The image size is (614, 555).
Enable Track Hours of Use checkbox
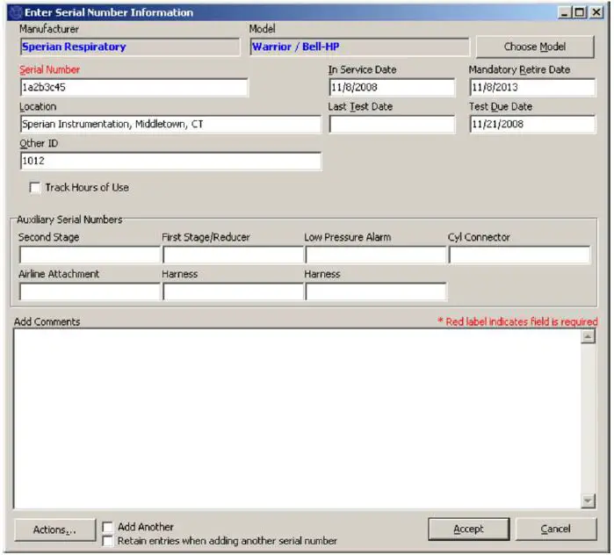(x=35, y=187)
